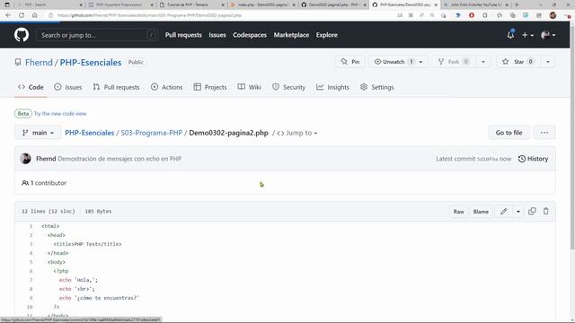Image resolution: width=575 pixels, height=323 pixels.
Task: Open the PHP-Esenciales repository title link
Action: coord(91,62)
